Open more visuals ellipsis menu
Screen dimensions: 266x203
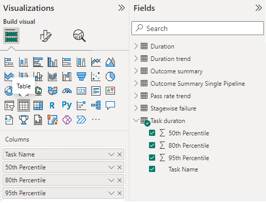(x=96, y=119)
